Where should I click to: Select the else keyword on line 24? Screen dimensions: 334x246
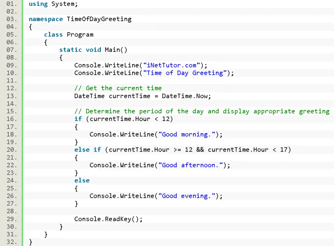(82, 180)
